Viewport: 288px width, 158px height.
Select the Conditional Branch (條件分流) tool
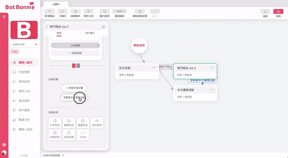pos(89,11)
